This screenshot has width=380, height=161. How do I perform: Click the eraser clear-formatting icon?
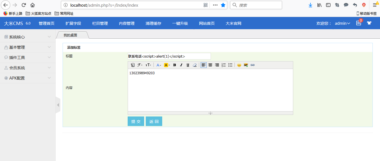pos(195,65)
